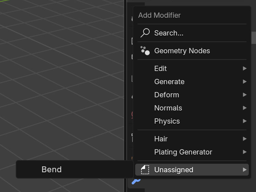Screen dimensions: 256x192
Task: Expand the Physics submenu arrow
Action: pyautogui.click(x=245, y=121)
